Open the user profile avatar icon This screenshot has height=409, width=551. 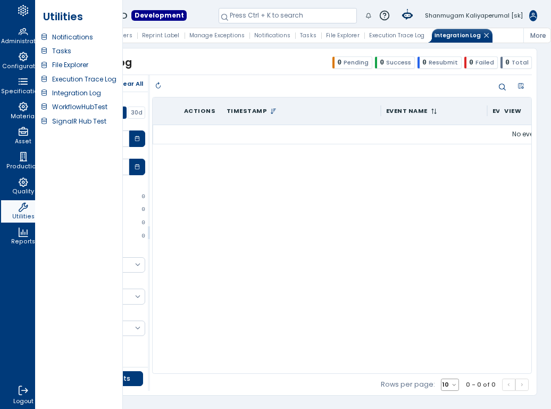click(533, 15)
